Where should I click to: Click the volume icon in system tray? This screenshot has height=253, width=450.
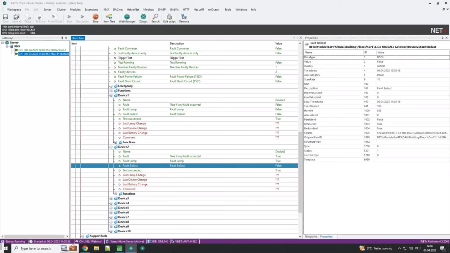click(x=410, y=248)
